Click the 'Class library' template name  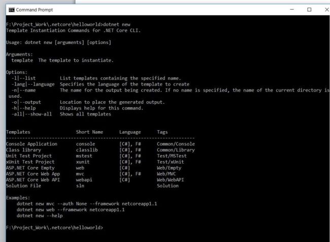coord(23,150)
